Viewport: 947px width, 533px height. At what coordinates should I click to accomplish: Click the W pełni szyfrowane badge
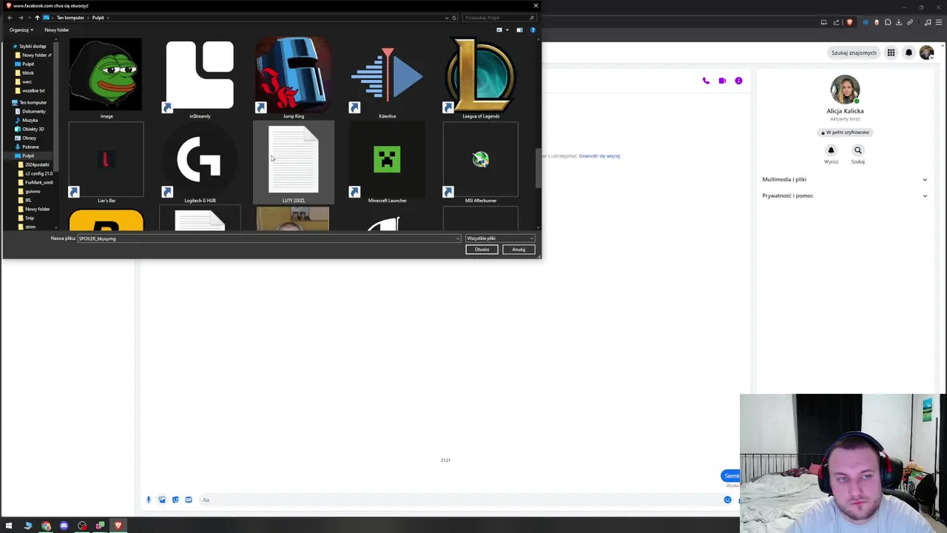[x=845, y=133]
